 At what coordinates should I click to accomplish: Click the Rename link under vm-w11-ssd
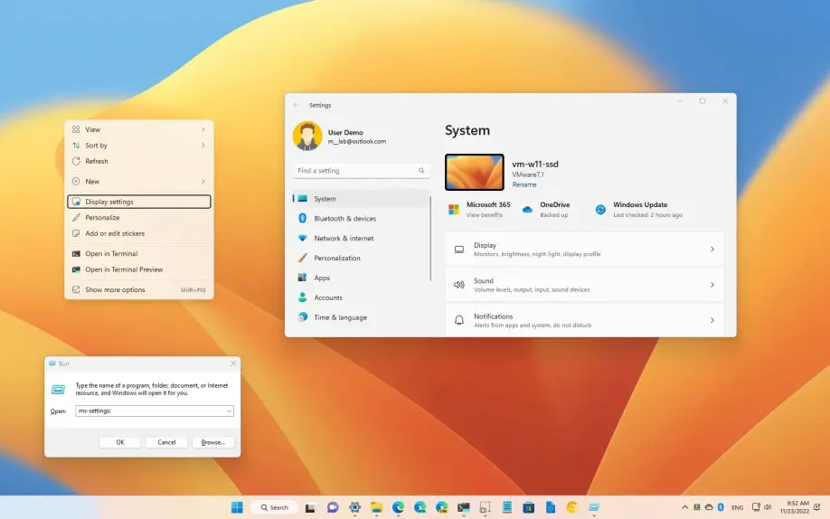[x=524, y=184]
